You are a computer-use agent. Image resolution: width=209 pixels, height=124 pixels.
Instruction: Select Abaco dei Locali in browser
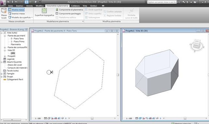pos(15,65)
